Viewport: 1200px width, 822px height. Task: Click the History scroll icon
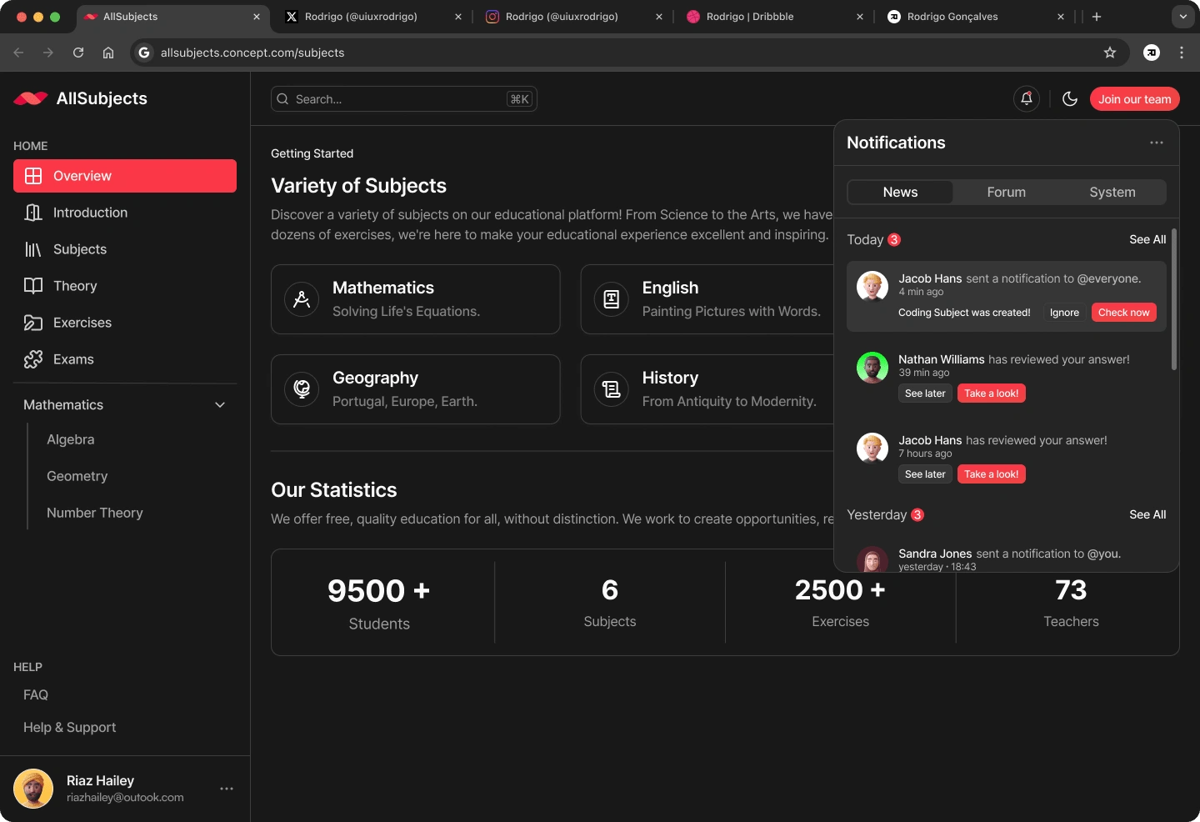(612, 389)
